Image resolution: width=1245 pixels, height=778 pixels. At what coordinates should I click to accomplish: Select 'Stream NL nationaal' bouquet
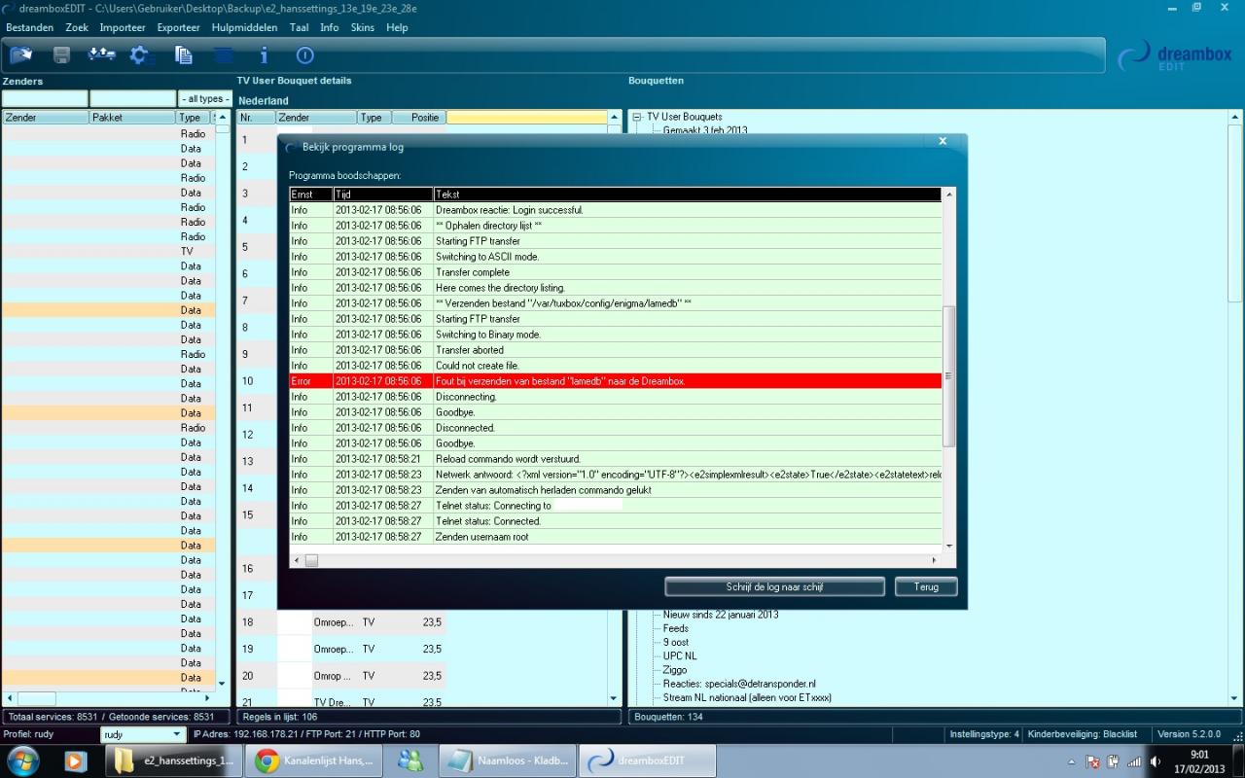point(747,697)
